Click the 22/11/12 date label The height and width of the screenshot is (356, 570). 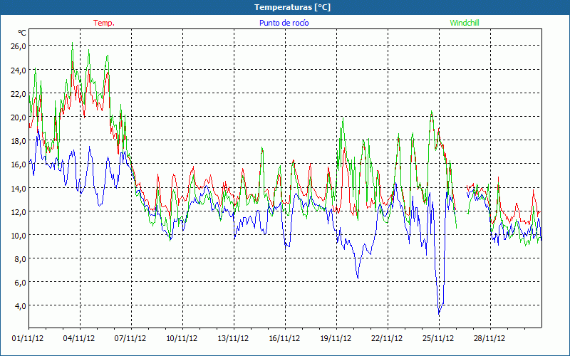tap(387, 338)
